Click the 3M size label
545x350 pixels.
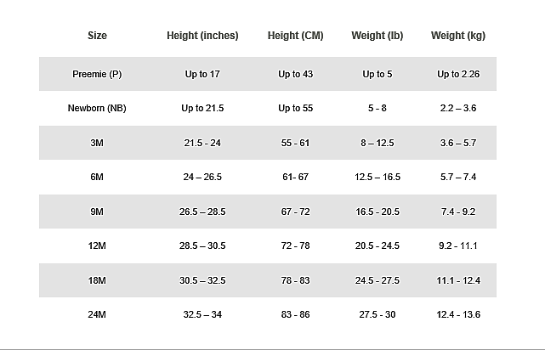(x=97, y=143)
